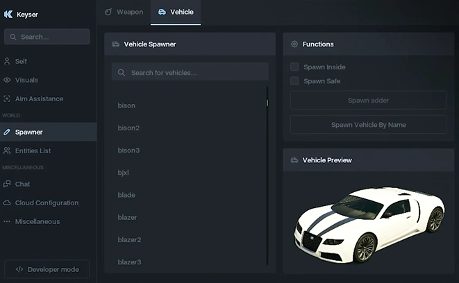Click the vehicle list scrollbar handle

click(267, 103)
